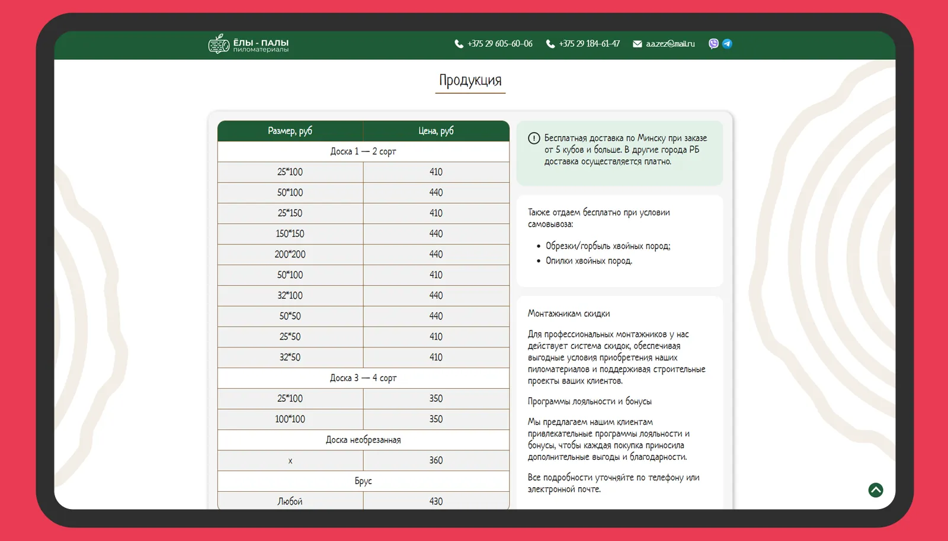Click the Обрезки/горбыль хвойных пород list item
This screenshot has height=541, width=948.
[x=608, y=246]
